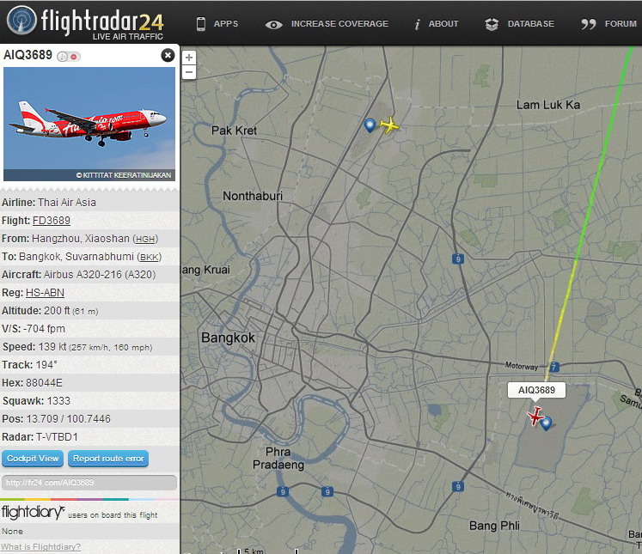The height and width of the screenshot is (554, 642).
Task: Click the Don Mueang airport pin marker
Action: 370,125
